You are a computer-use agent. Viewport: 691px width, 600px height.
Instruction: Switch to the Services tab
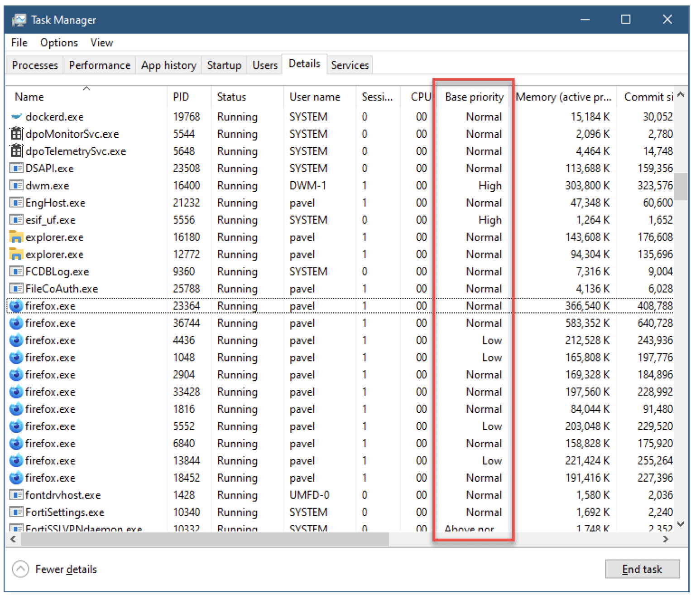point(350,65)
